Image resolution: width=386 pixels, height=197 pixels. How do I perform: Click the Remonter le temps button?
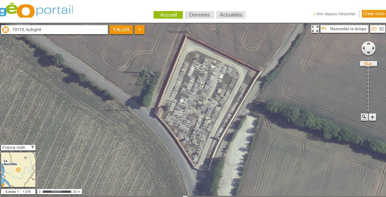[x=344, y=29]
